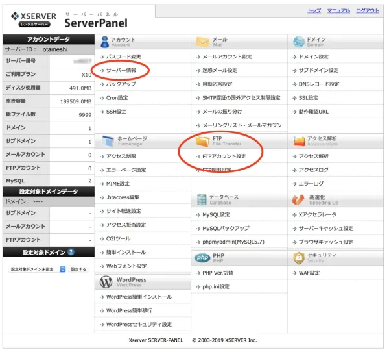Open ブラウザキャッシュ設定
389x352 pixels.
(x=325, y=242)
